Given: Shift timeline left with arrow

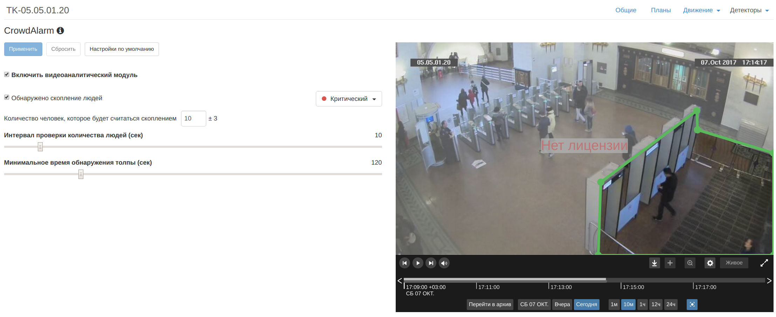Looking at the screenshot, I should pos(400,281).
